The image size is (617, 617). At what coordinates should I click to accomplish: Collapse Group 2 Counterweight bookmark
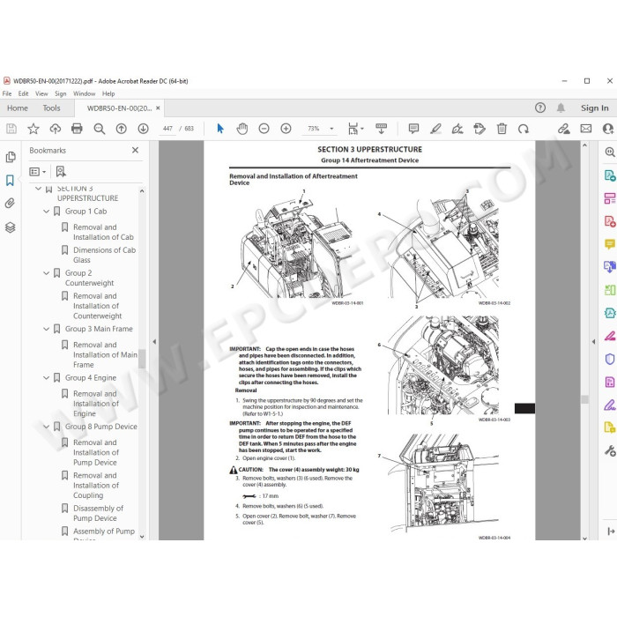46,272
